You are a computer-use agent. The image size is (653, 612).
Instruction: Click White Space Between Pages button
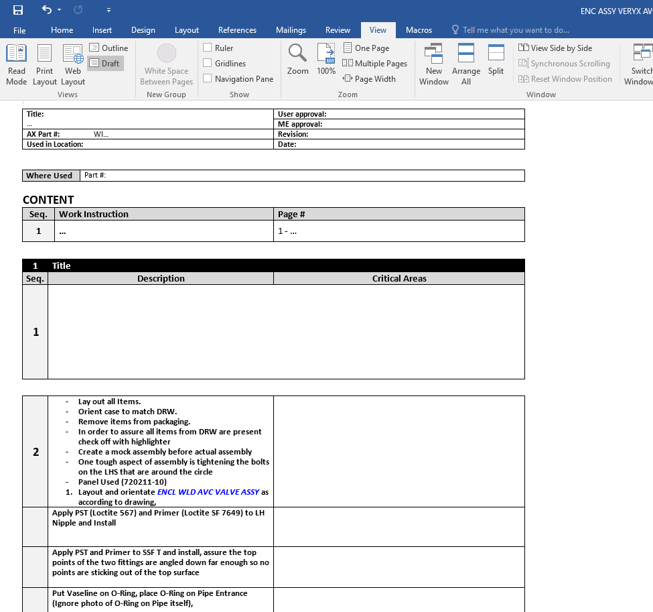[167, 65]
